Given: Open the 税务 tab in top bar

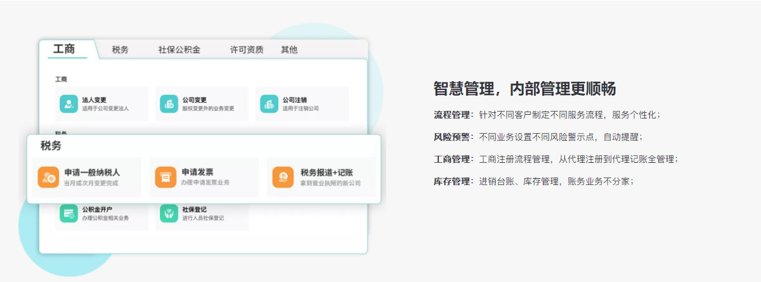Looking at the screenshot, I should tap(120, 50).
